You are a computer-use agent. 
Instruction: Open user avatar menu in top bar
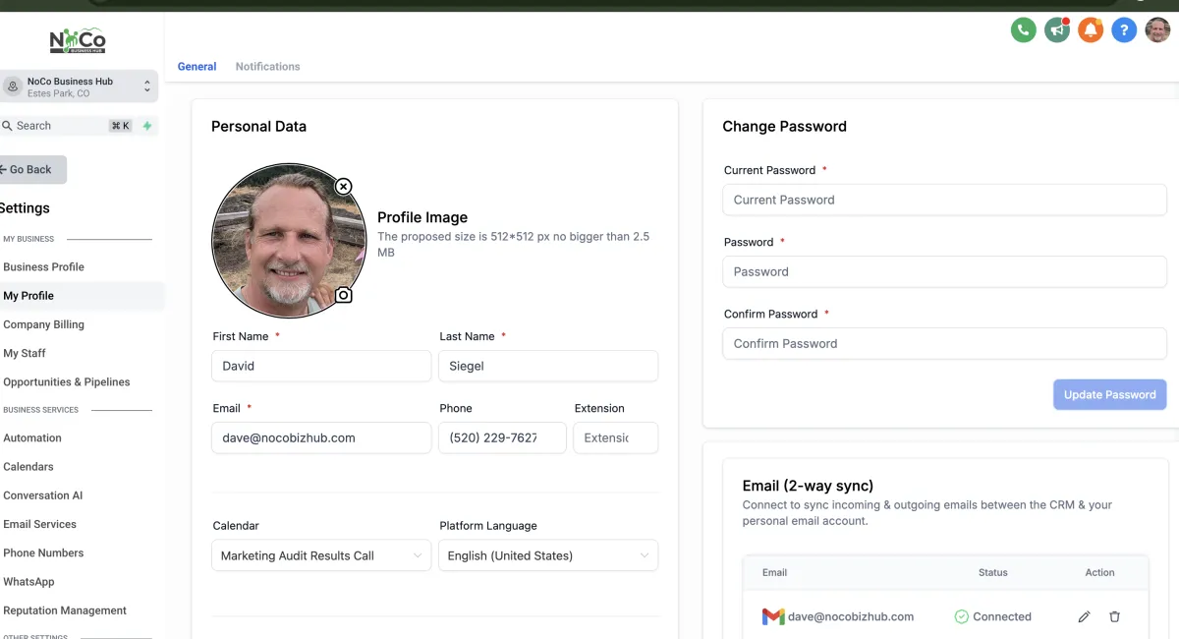[1157, 29]
